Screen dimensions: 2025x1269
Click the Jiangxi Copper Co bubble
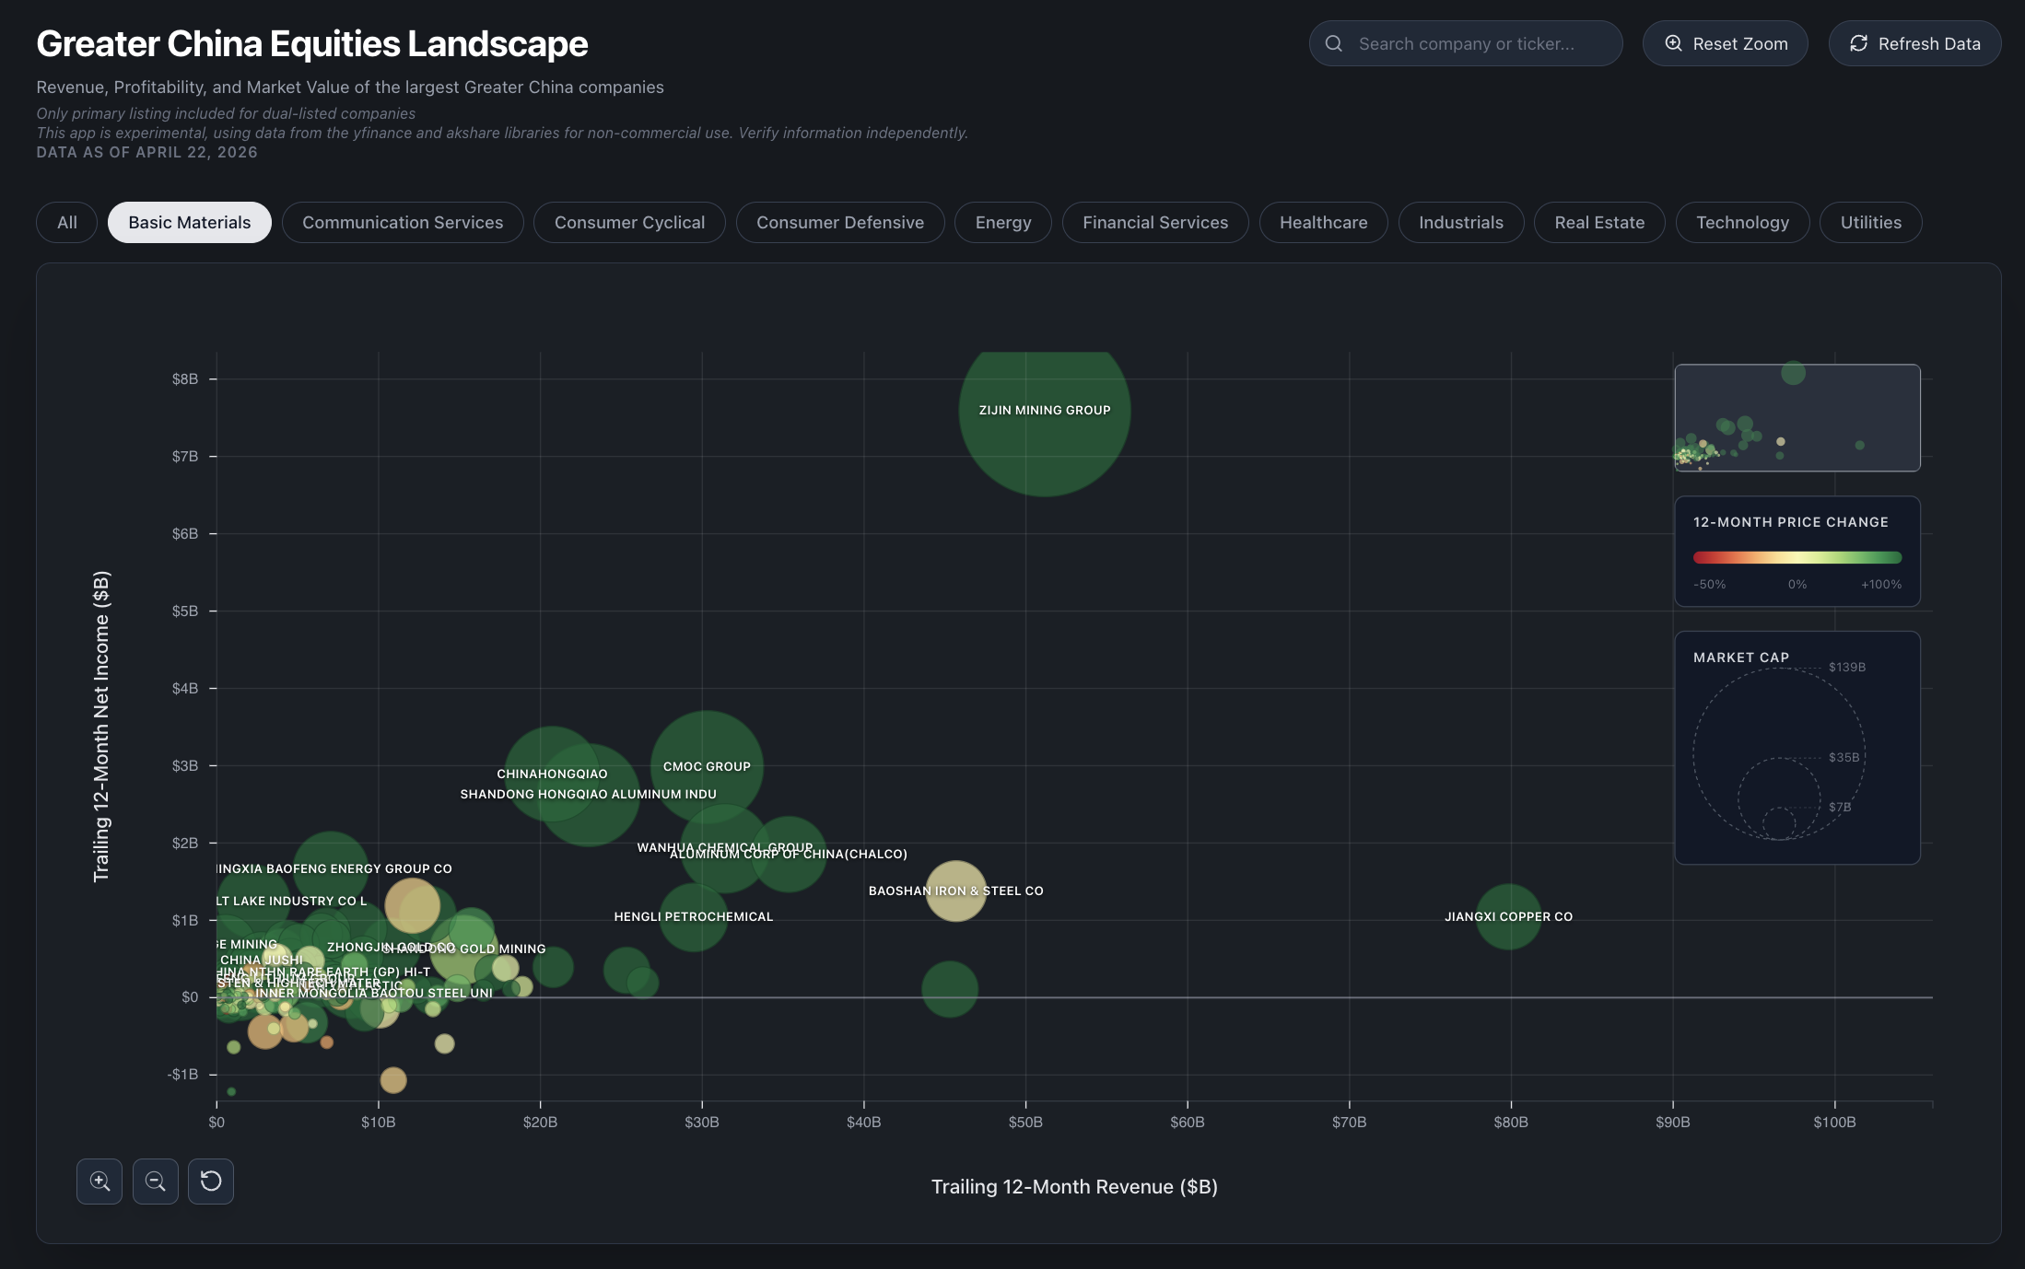pyautogui.click(x=1508, y=916)
